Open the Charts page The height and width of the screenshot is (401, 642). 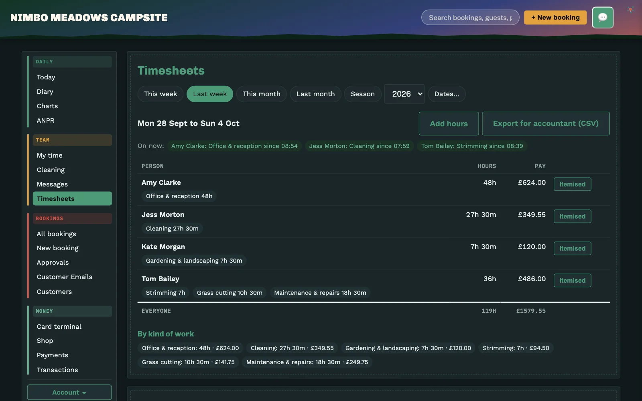(x=72, y=106)
